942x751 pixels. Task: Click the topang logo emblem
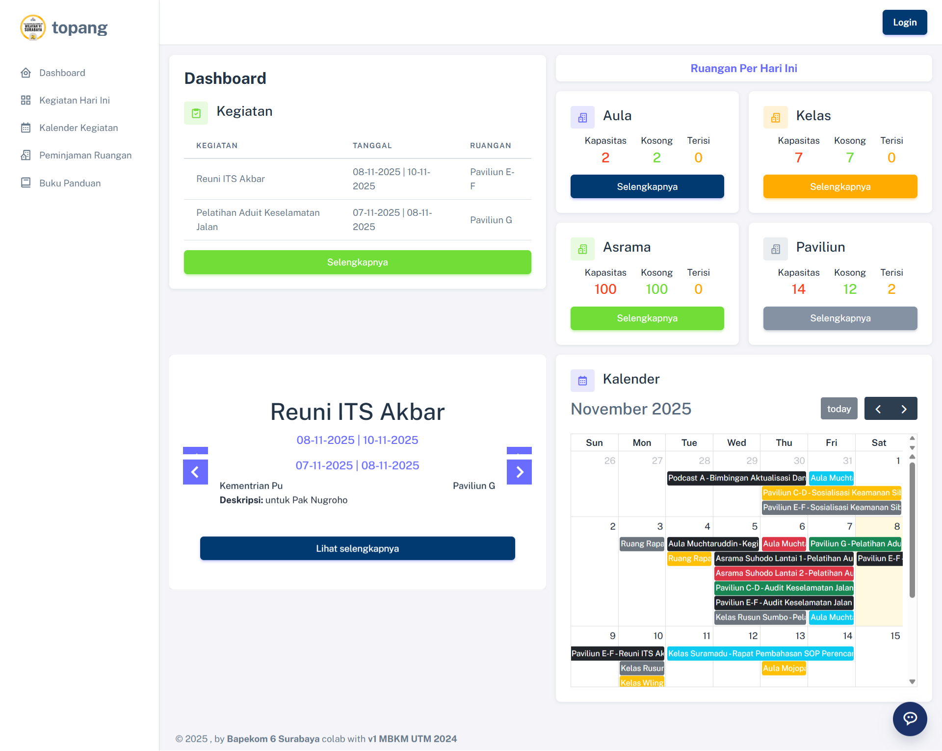33,27
